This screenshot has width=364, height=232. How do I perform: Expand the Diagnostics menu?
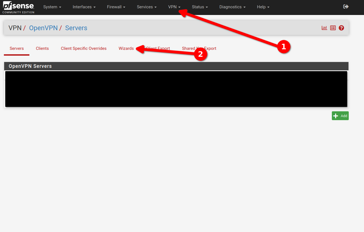(232, 7)
